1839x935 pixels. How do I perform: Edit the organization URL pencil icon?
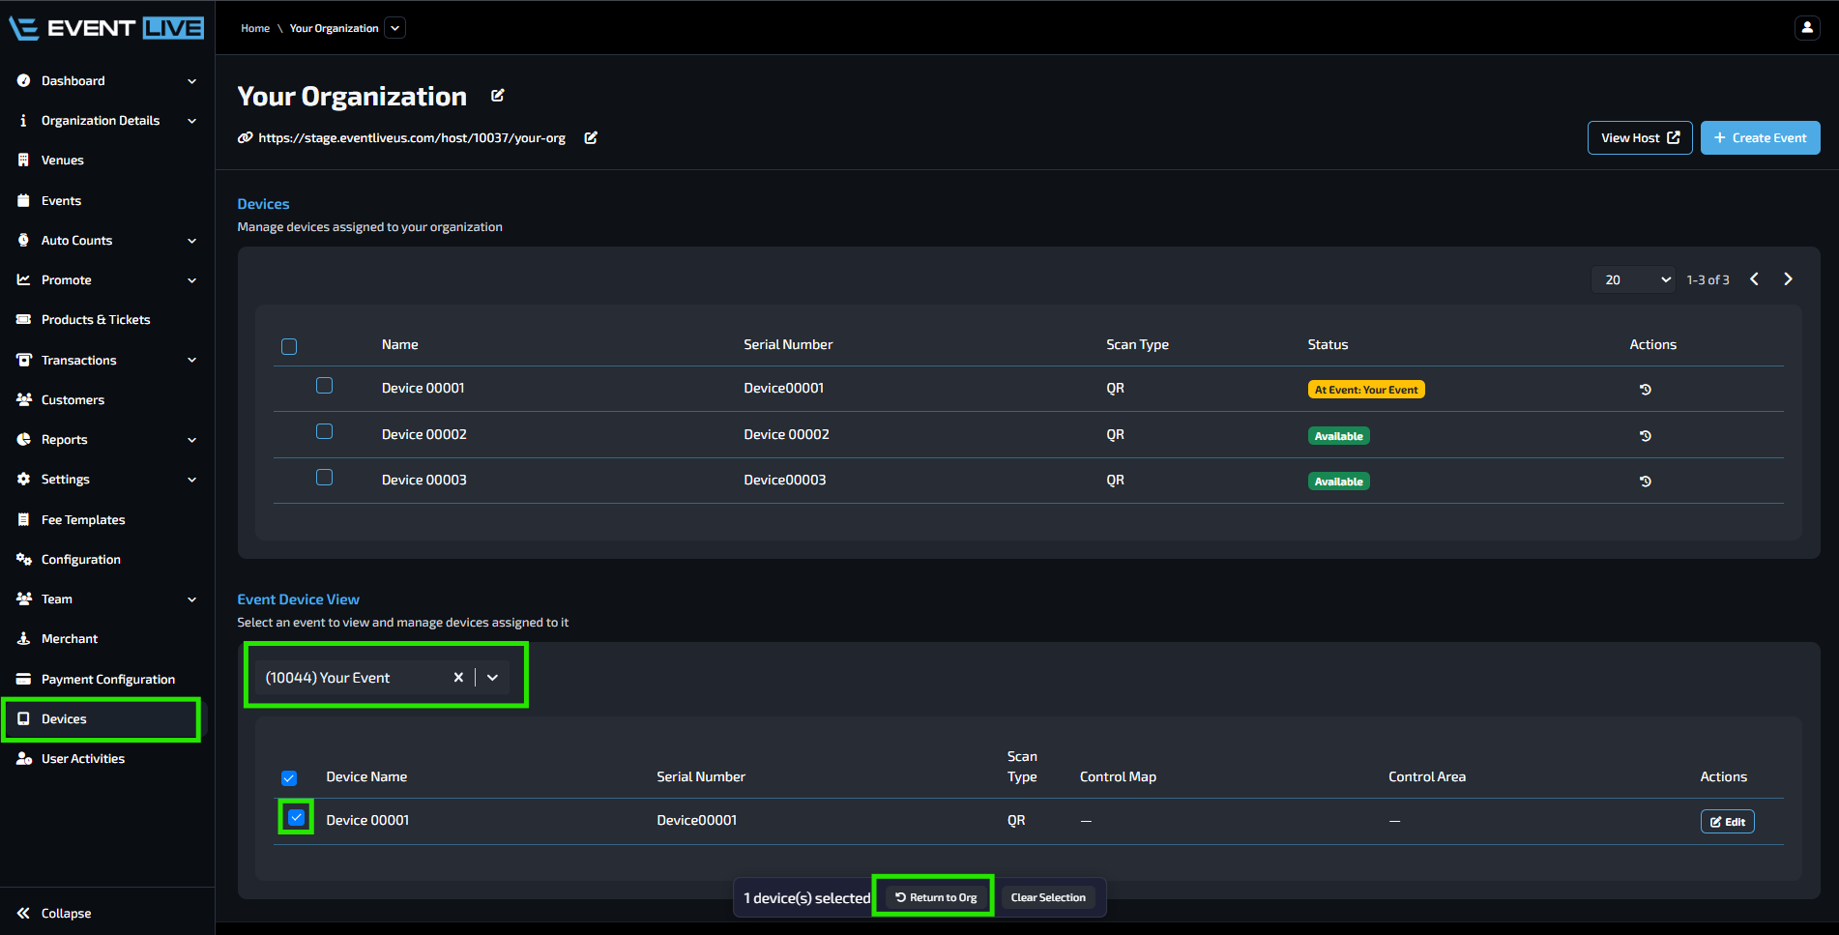click(x=591, y=138)
